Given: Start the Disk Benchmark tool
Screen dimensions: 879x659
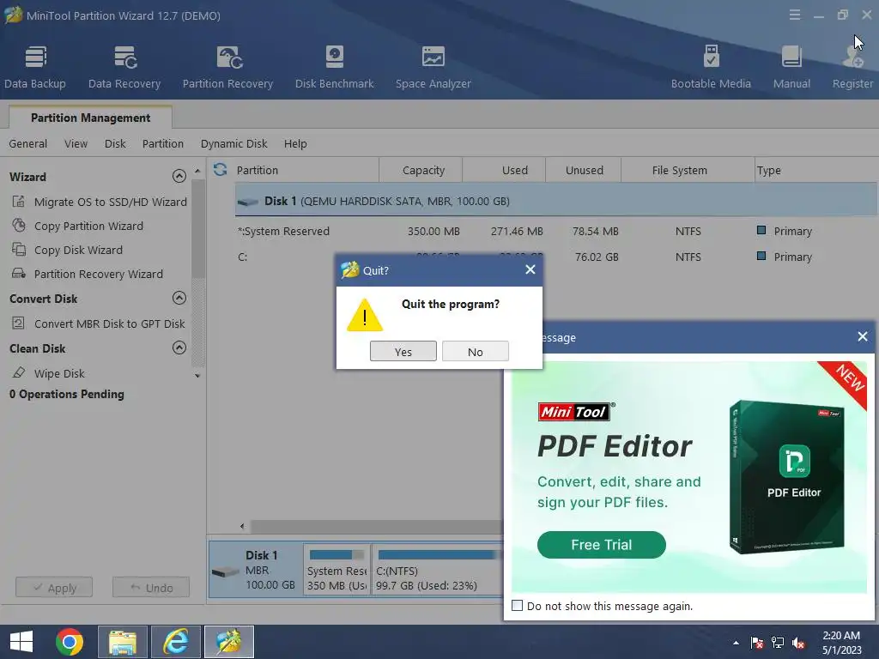Looking at the screenshot, I should click(x=334, y=67).
